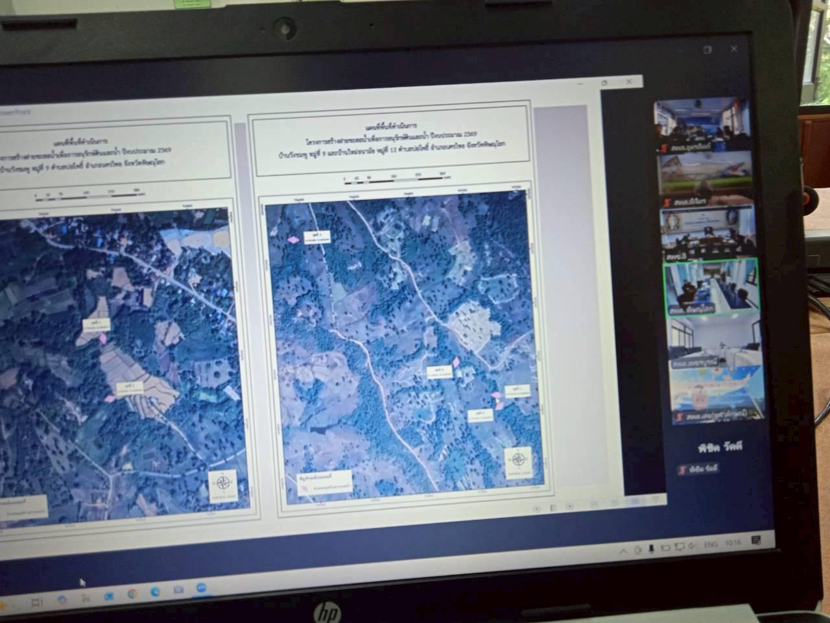Click the microphone icon in the system tray
Viewport: 830px width, 623px height.
pos(652,549)
